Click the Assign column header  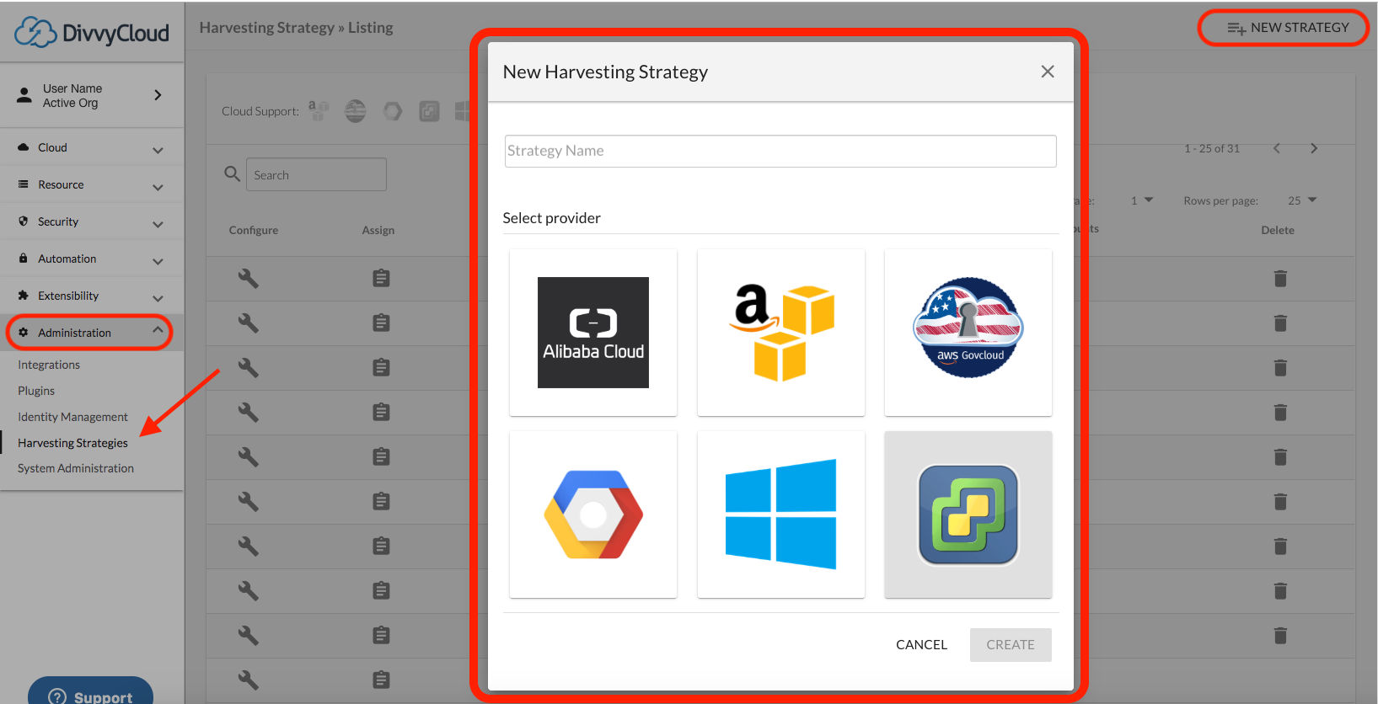[378, 230]
